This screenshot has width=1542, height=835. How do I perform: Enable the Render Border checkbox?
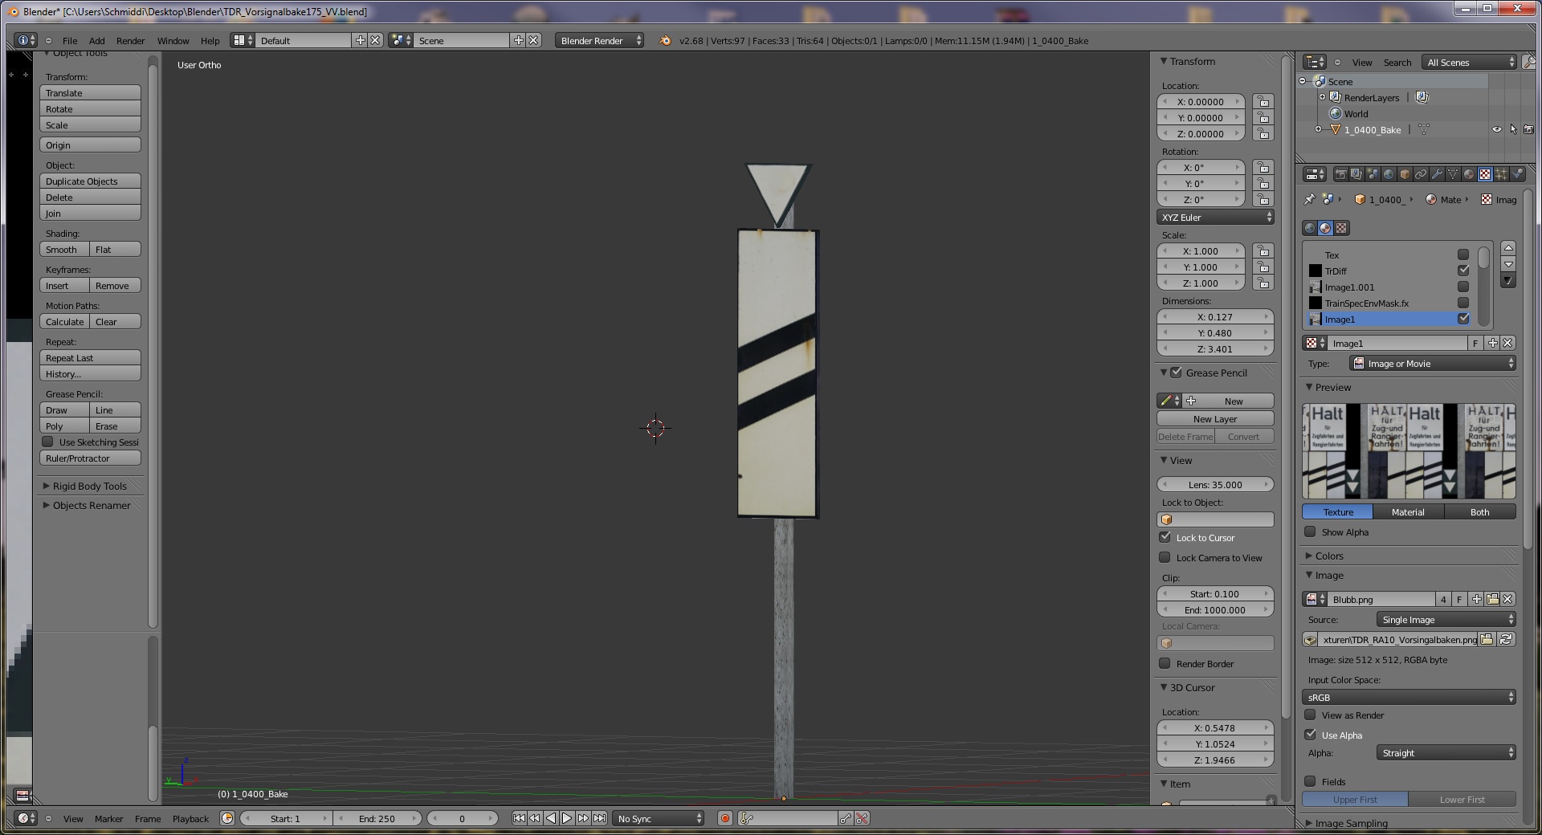point(1165,663)
